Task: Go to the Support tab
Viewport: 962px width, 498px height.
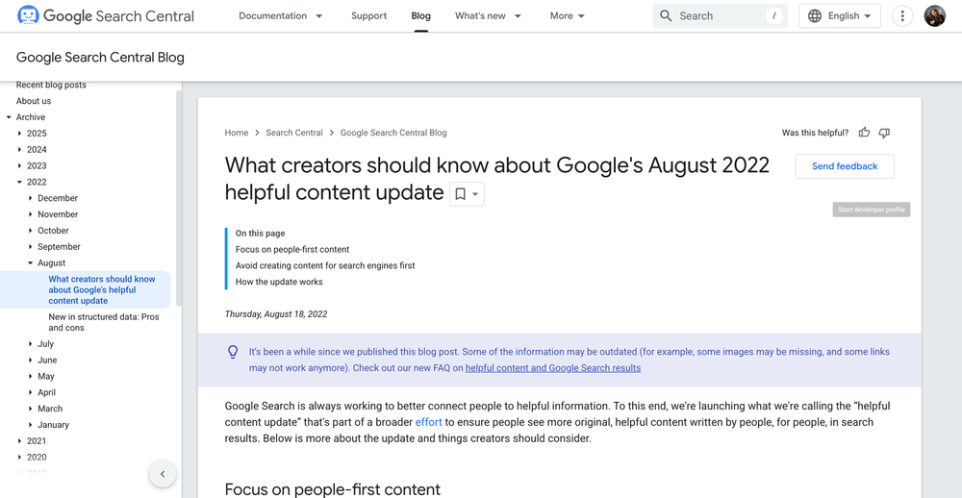Action: tap(368, 16)
